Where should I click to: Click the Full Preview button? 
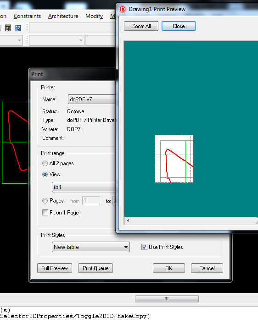[x=55, y=268]
